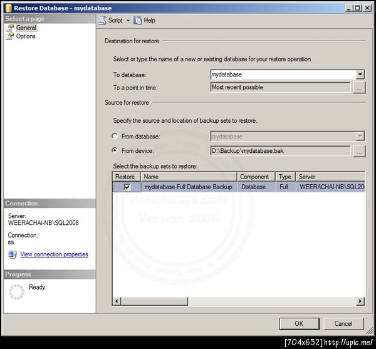Viewport: 376px width, 349px height.
Task: Click the Name column header
Action: tap(189, 177)
